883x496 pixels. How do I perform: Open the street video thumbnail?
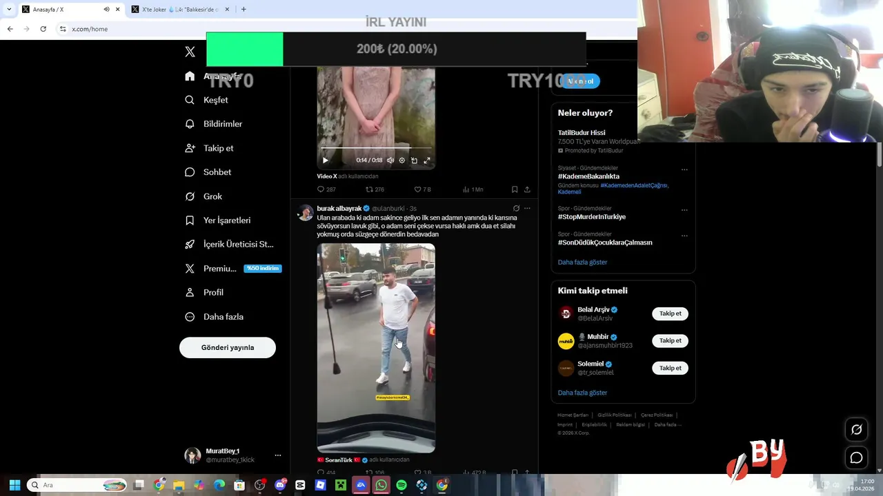pos(376,348)
